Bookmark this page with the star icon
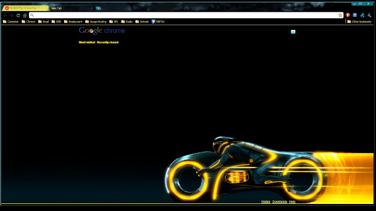Image resolution: width=376 pixels, height=211 pixels. pos(340,15)
